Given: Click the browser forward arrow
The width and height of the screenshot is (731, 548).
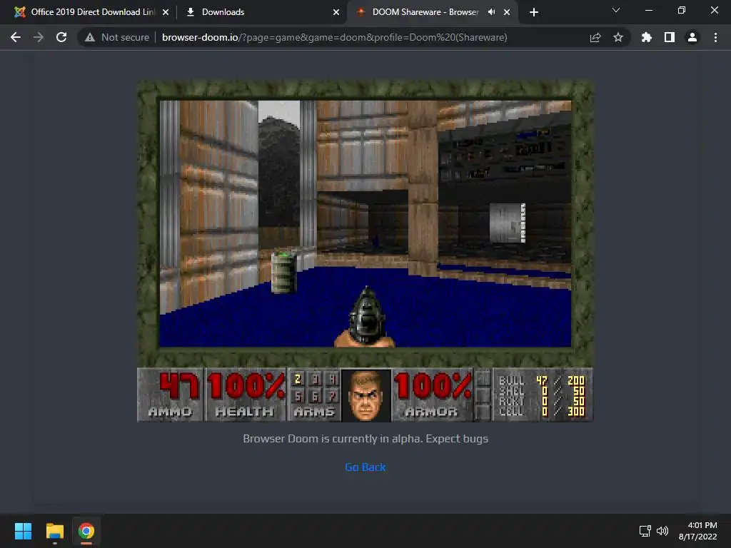Looking at the screenshot, I should pyautogui.click(x=39, y=37).
